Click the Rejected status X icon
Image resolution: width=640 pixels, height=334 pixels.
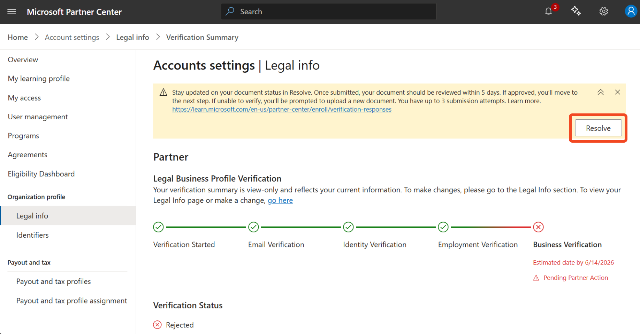[x=158, y=325]
